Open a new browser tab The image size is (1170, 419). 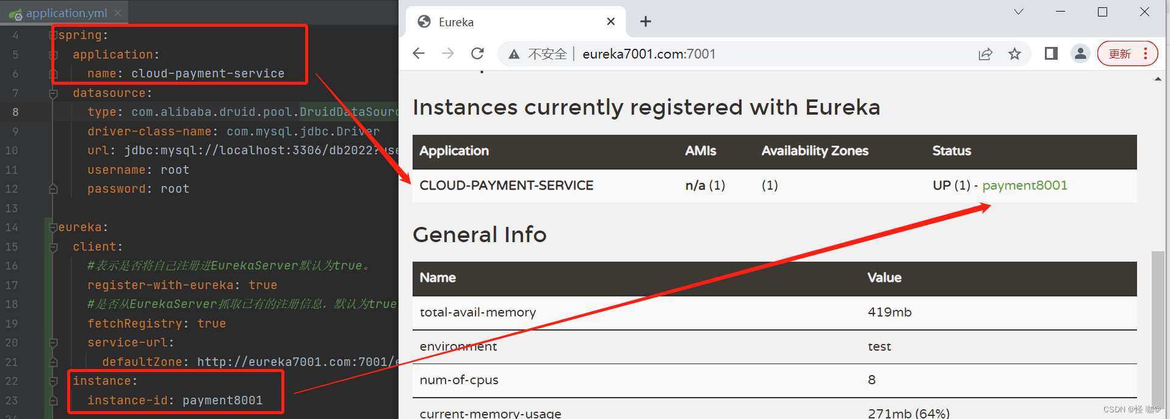click(646, 22)
